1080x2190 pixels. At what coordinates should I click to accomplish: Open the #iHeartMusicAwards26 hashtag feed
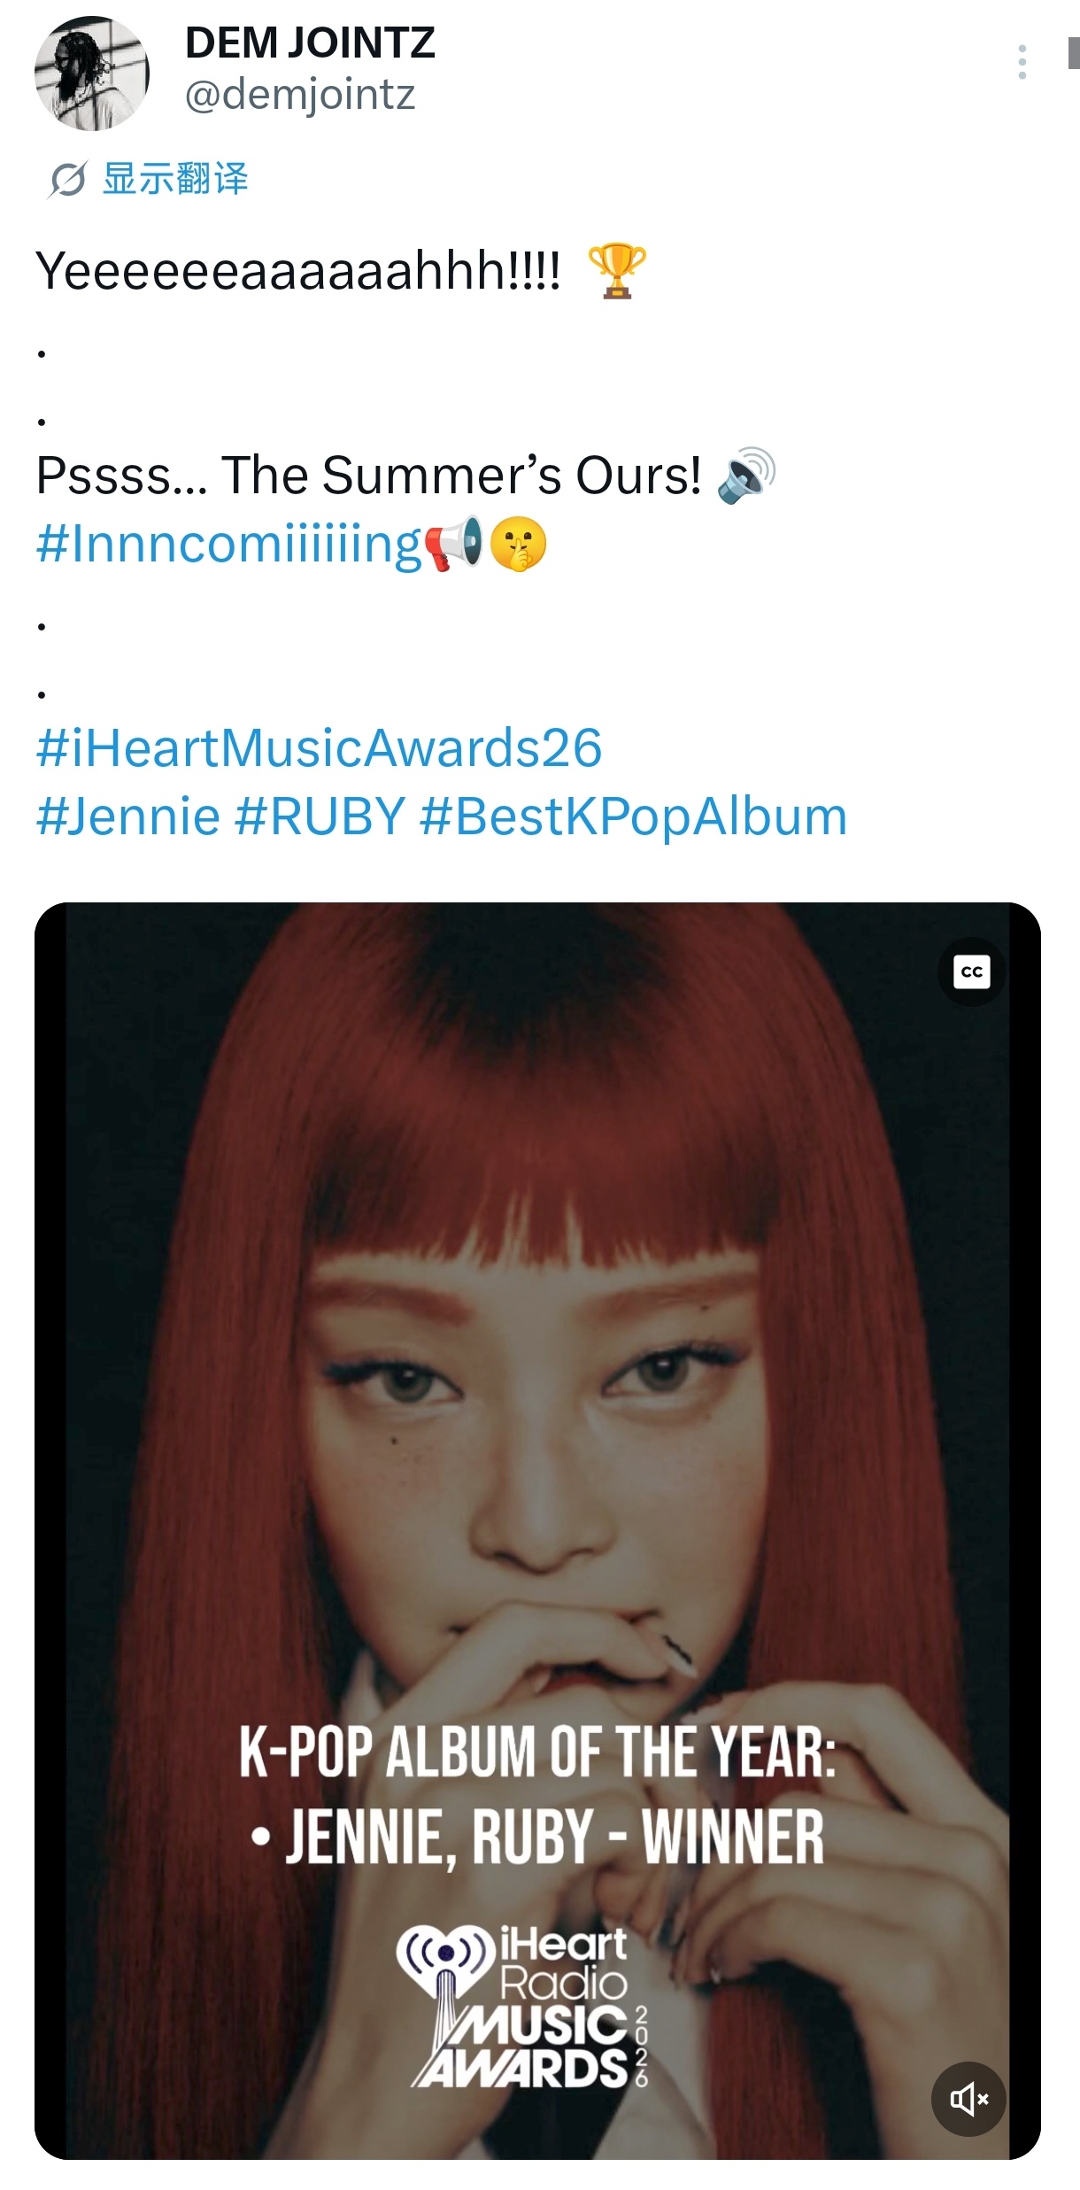320,749
